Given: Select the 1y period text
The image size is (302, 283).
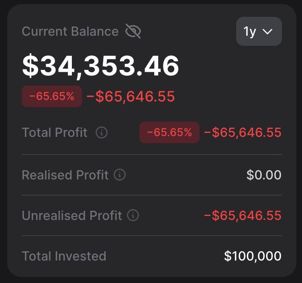Looking at the screenshot, I should pyautogui.click(x=250, y=32).
